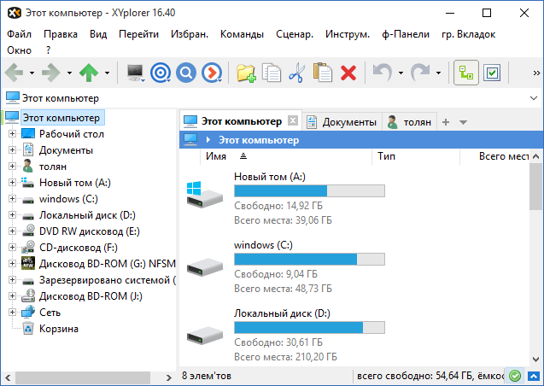The image size is (544, 386).
Task: Toggle the folder tree panel button
Action: coord(465,73)
